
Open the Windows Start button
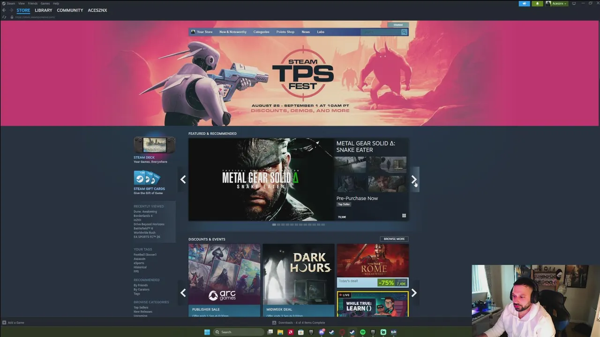[207, 332]
